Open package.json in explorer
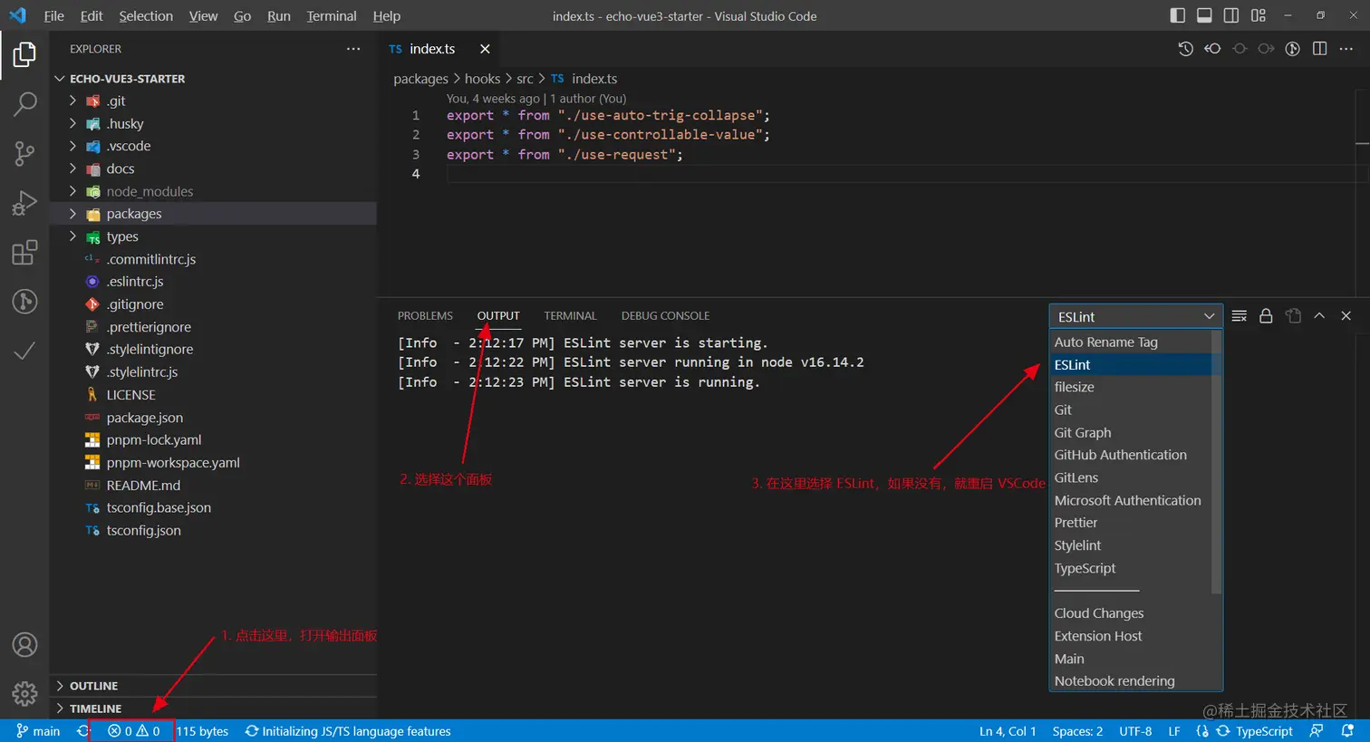 (145, 418)
